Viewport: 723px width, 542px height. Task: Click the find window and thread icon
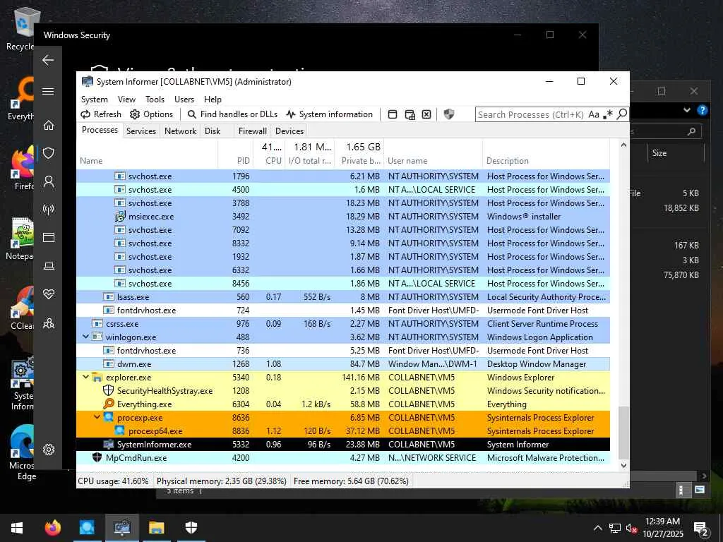[410, 114]
